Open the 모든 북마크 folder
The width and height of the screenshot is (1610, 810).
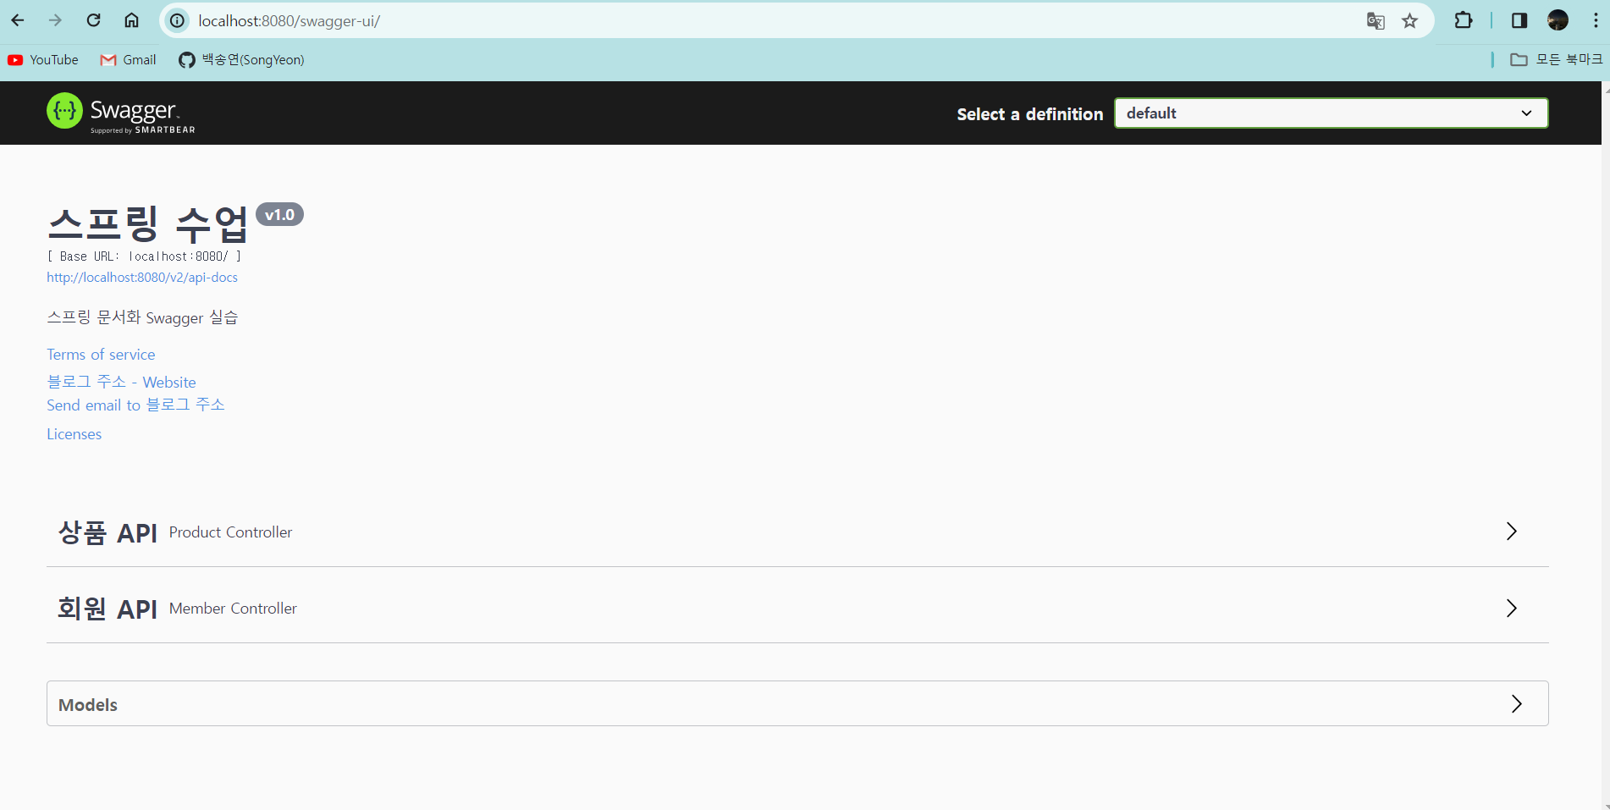(1557, 59)
